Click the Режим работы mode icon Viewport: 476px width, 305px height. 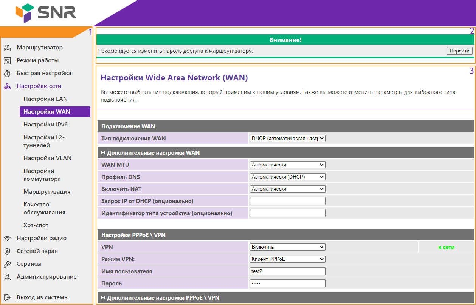tap(7, 61)
